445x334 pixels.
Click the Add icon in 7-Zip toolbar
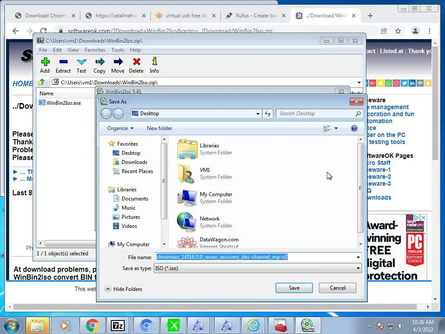[x=45, y=62]
